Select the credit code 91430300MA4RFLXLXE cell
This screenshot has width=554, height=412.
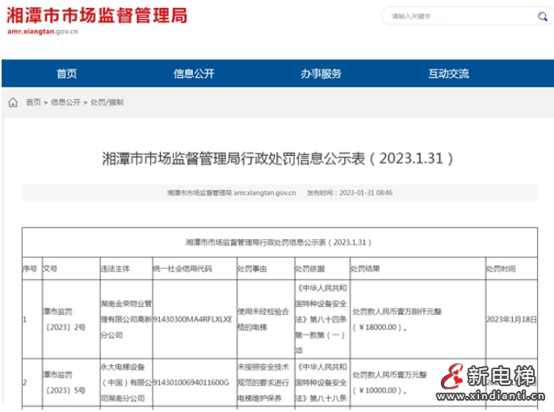[192, 319]
